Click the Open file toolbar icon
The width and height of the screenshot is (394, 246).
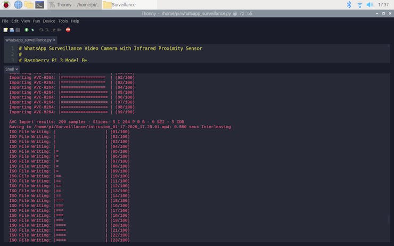[12, 30]
